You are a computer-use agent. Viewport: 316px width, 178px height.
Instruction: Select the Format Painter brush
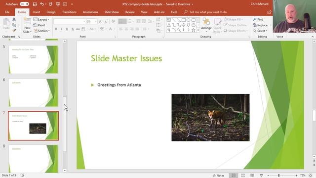pos(14,31)
